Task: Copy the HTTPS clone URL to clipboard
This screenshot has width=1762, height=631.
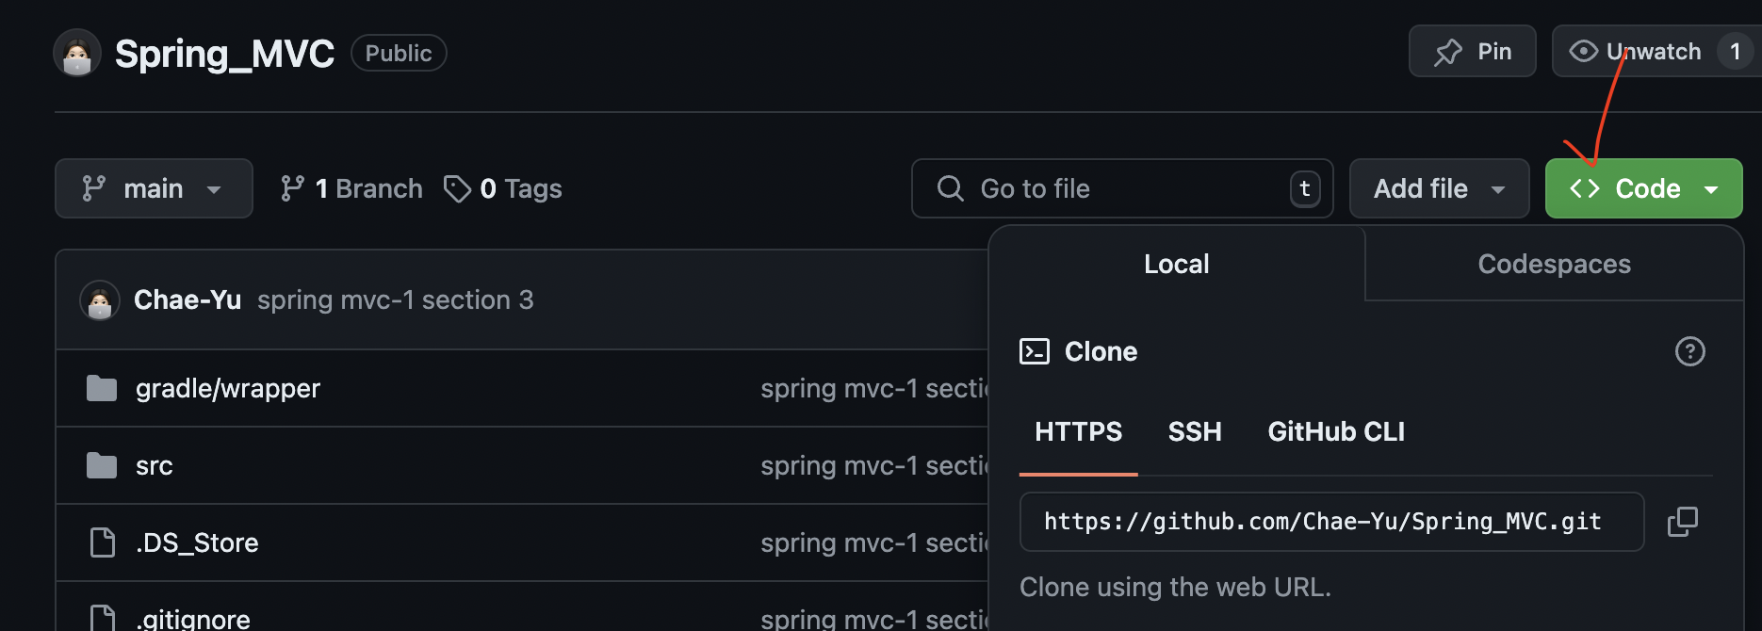Action: coord(1682,521)
